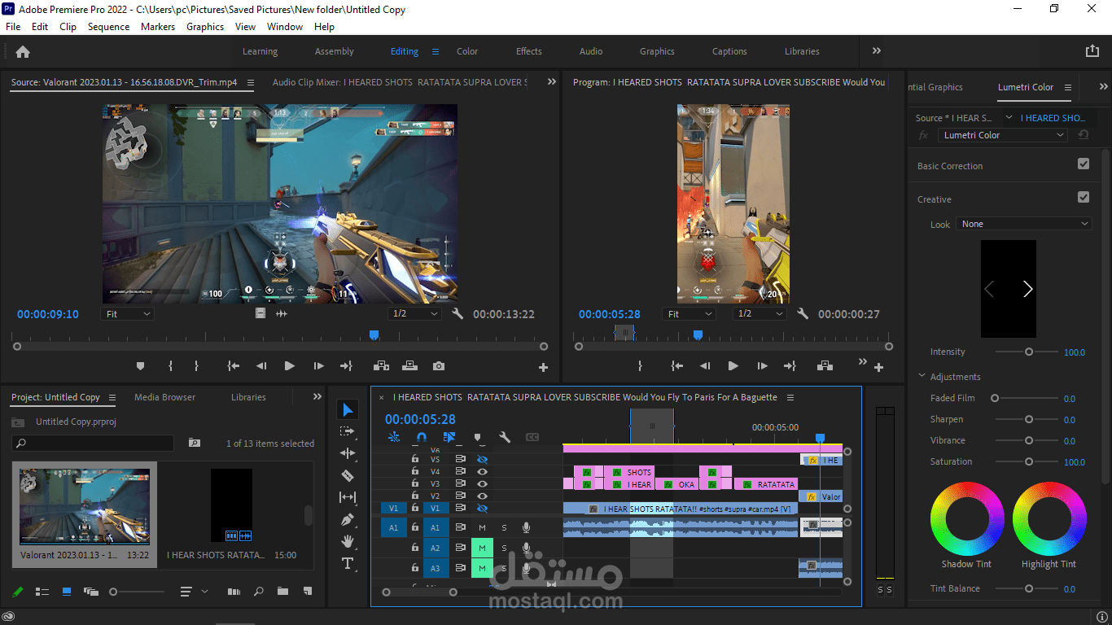The height and width of the screenshot is (625, 1112).
Task: Step forward one frame in Program monitor
Action: 762,366
